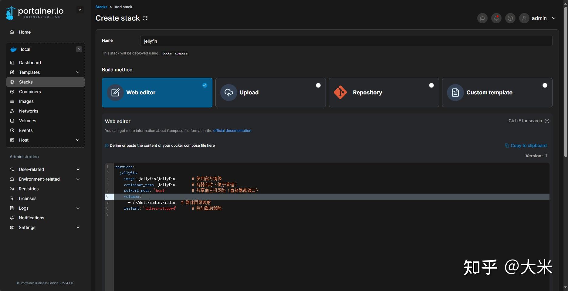Navigate to Volumes in sidebar
The image size is (568, 291).
46,121
